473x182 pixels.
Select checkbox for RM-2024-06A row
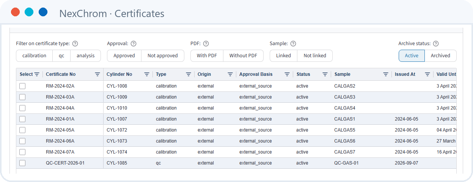pos(22,141)
